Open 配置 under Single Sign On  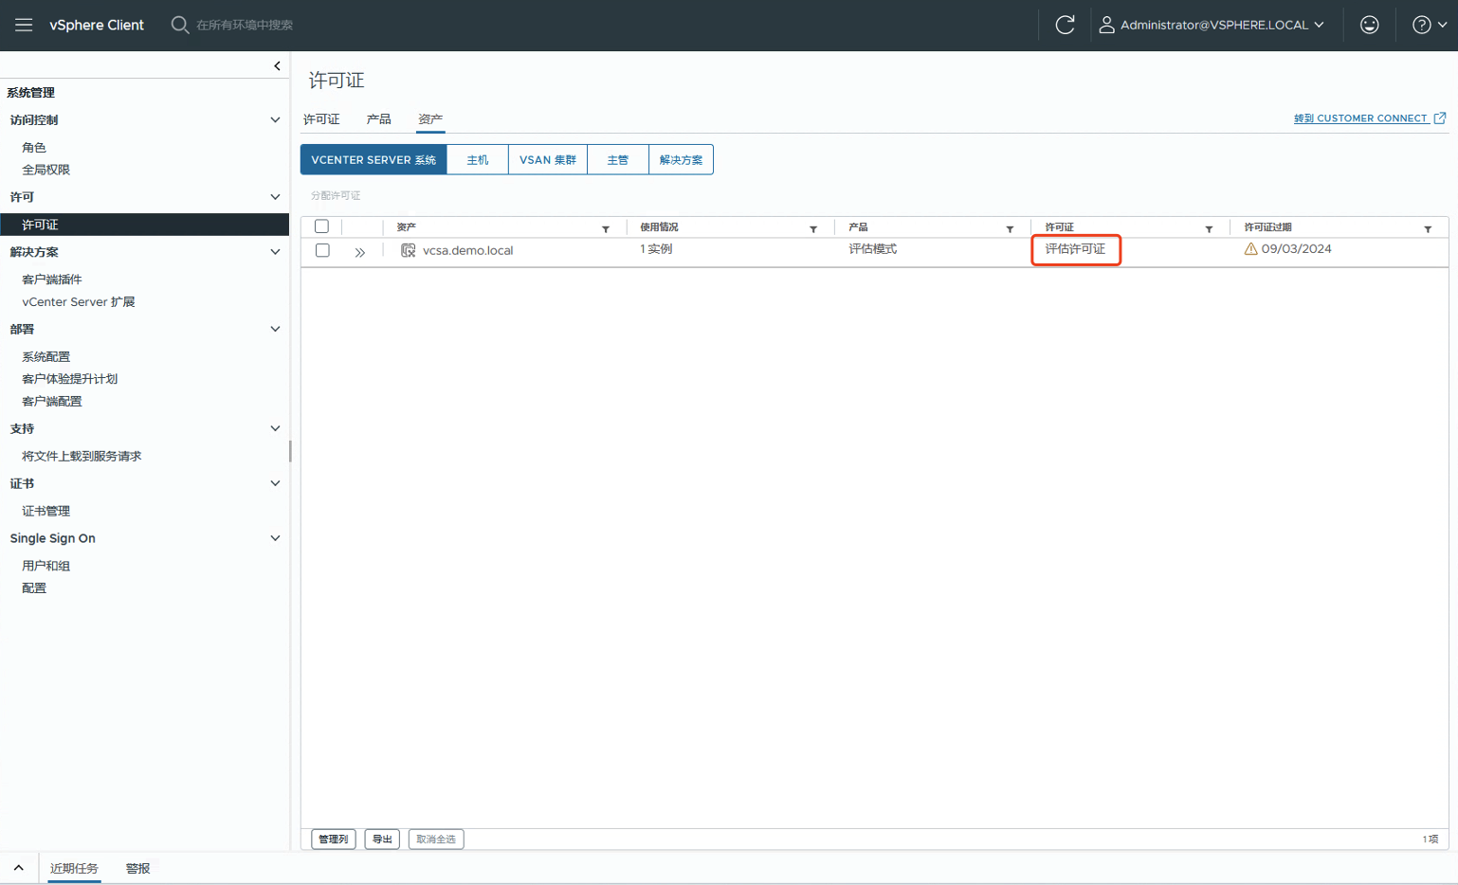pos(34,587)
